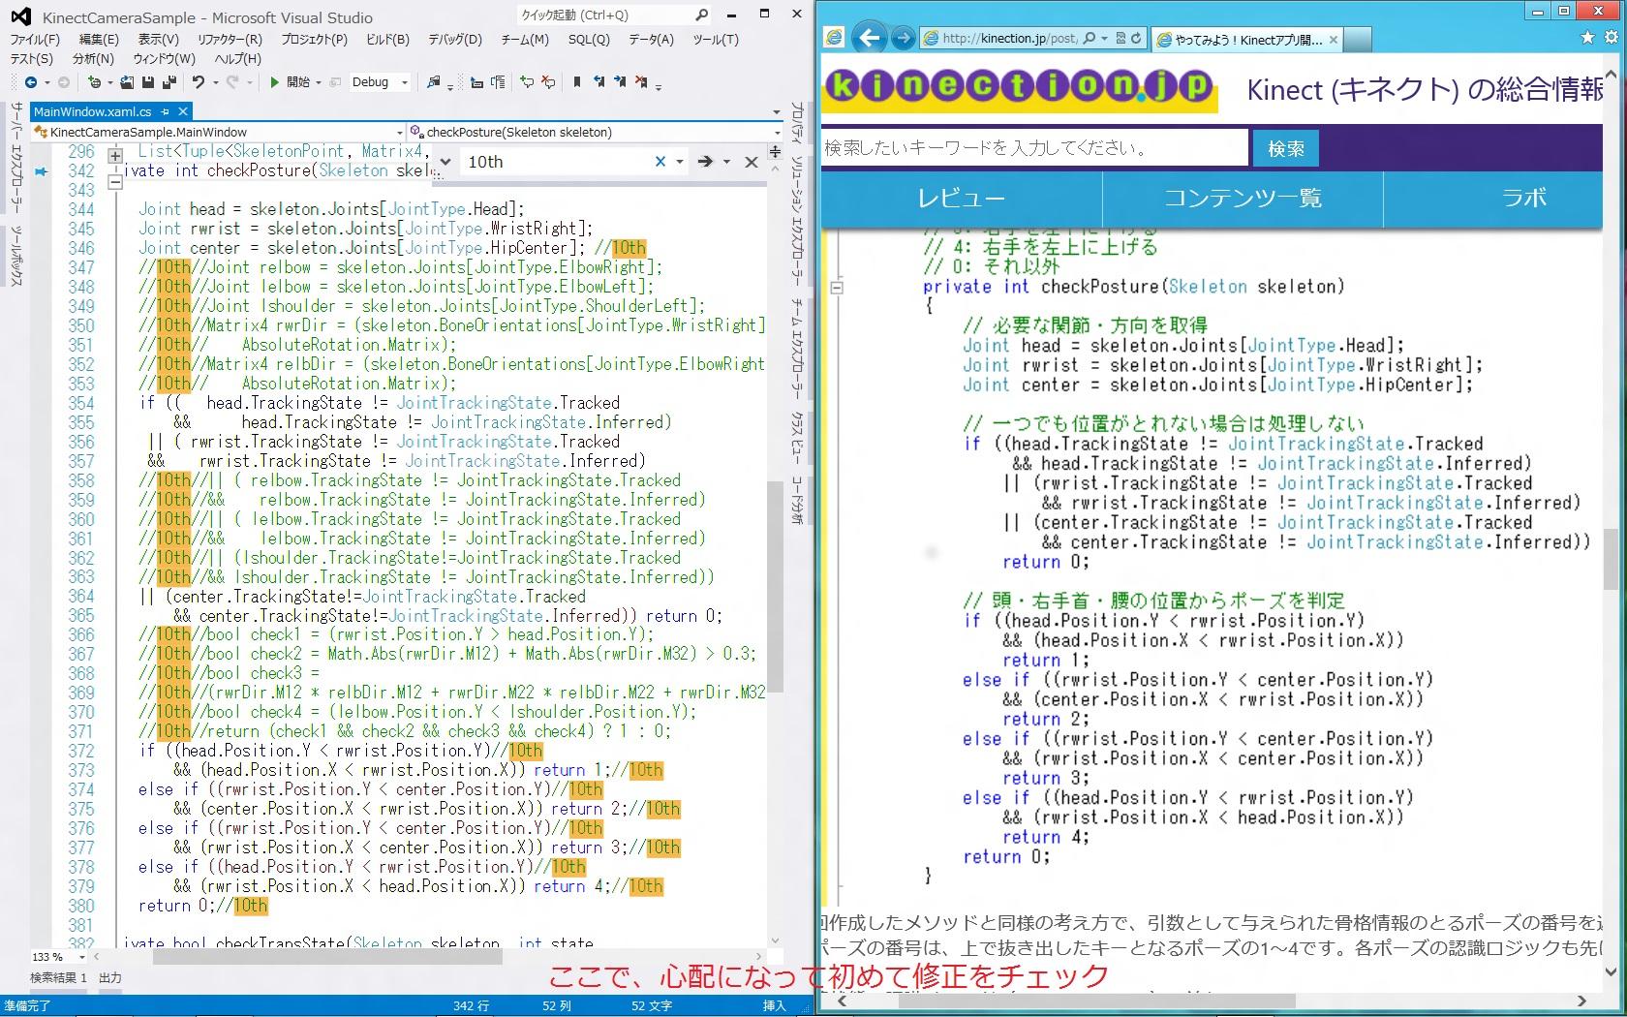The height and width of the screenshot is (1017, 1627).
Task: Collapse the checkPosture method in the web code
Action: [x=837, y=287]
